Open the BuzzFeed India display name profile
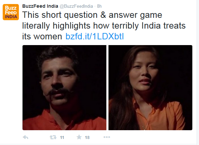This screenshot has height=145, width=199. [40, 6]
